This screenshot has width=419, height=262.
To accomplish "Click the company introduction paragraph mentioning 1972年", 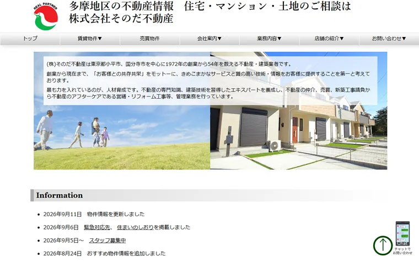I will click(169, 64).
